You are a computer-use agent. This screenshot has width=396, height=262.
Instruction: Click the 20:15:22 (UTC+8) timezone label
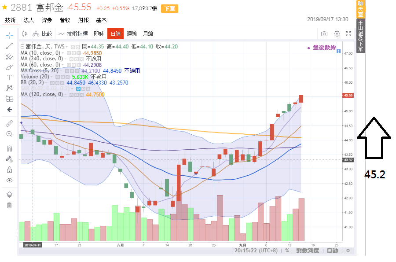click(256, 251)
